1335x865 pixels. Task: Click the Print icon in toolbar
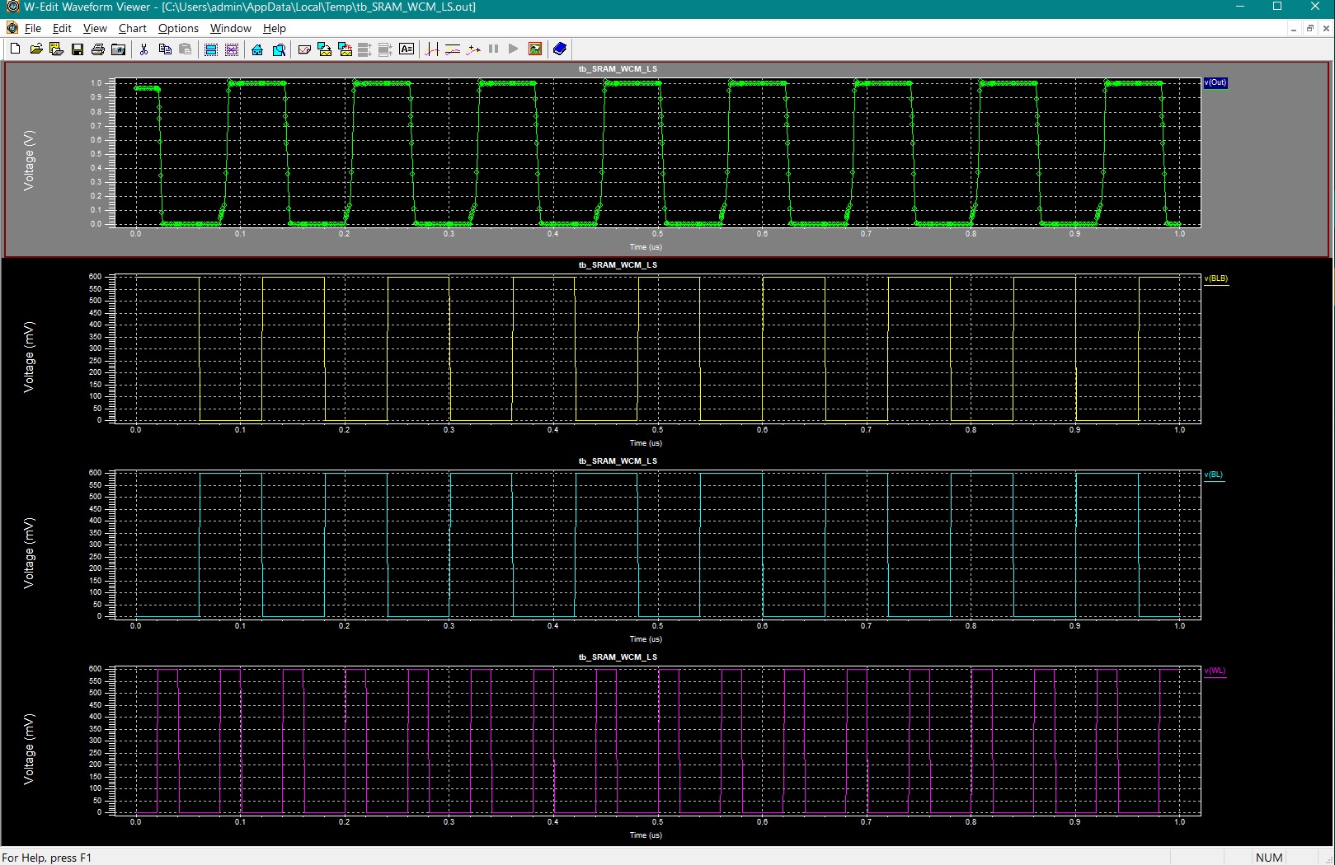pos(97,49)
